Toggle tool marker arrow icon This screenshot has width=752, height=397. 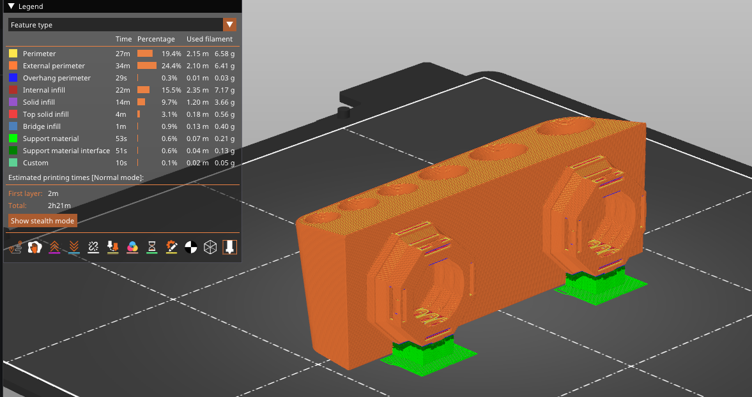[x=230, y=247]
